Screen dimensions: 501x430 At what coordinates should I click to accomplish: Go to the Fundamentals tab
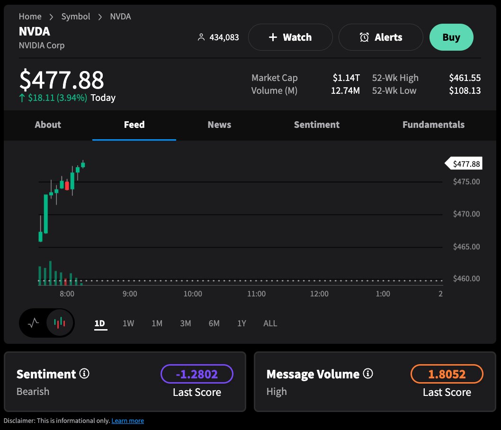click(x=434, y=125)
